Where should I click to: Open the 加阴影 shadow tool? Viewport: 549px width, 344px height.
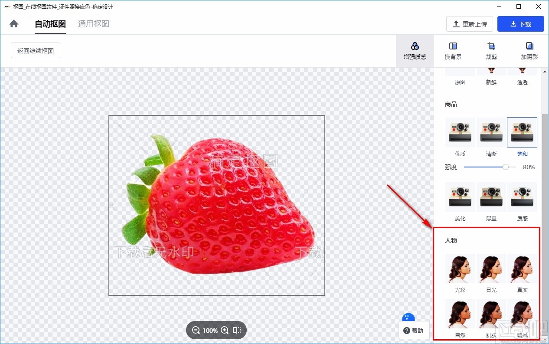coord(529,51)
